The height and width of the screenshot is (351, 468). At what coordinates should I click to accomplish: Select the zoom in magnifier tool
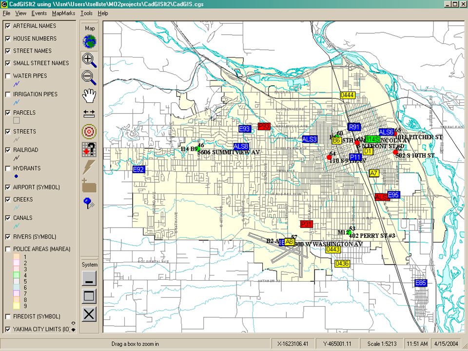(89, 60)
